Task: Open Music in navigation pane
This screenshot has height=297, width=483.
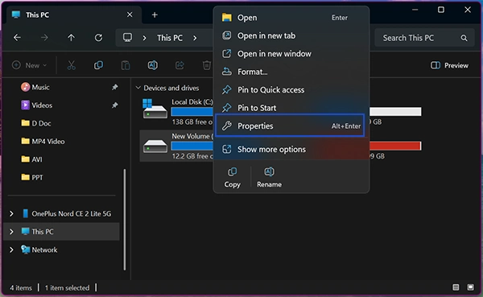Action: coord(40,87)
